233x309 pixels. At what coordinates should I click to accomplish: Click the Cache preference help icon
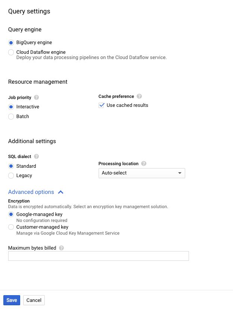point(139,96)
